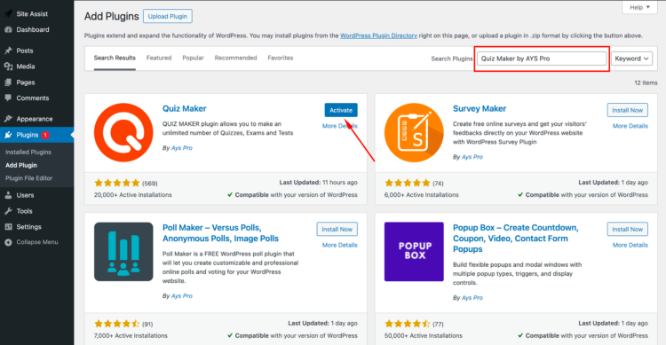Viewport: 666px width, 345px height.
Task: Click the Dashboard gauge icon
Action: pos(8,29)
